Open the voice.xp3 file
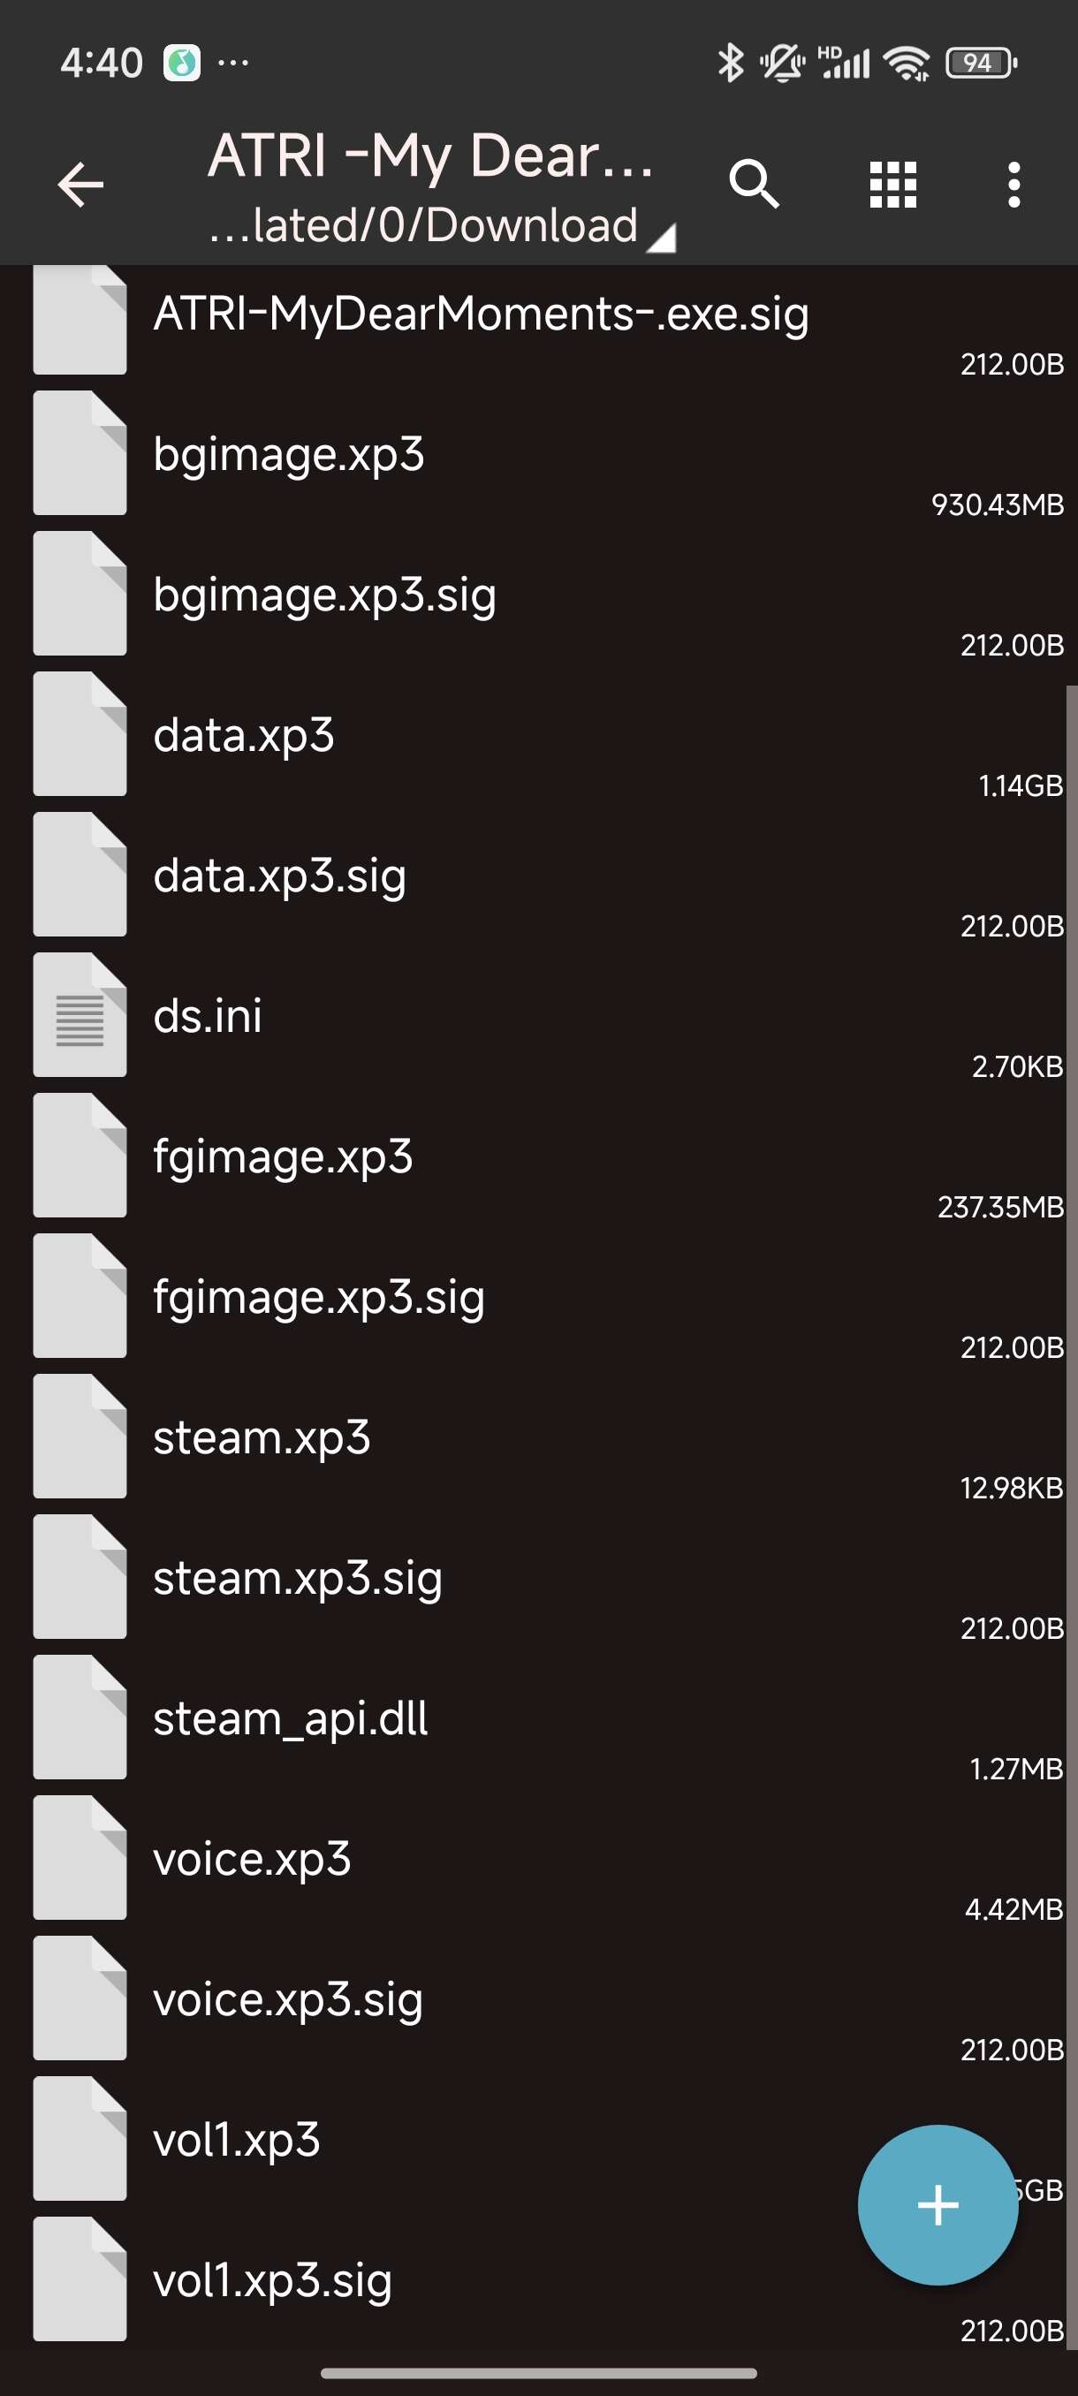The height and width of the screenshot is (2396, 1078). click(x=538, y=1858)
